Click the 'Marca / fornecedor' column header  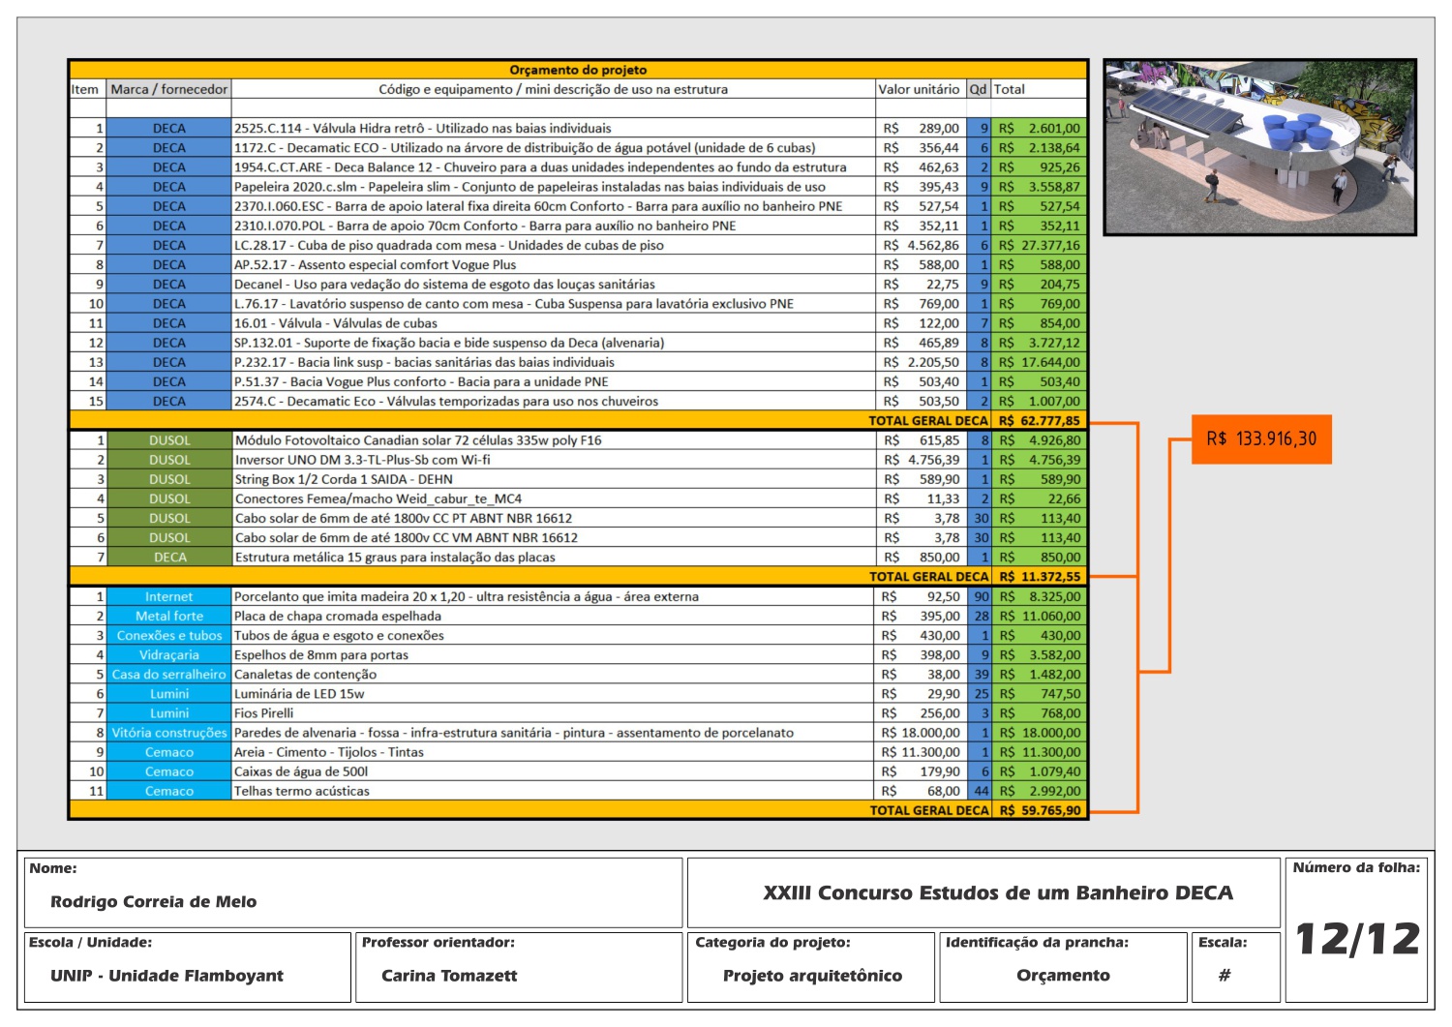[169, 89]
